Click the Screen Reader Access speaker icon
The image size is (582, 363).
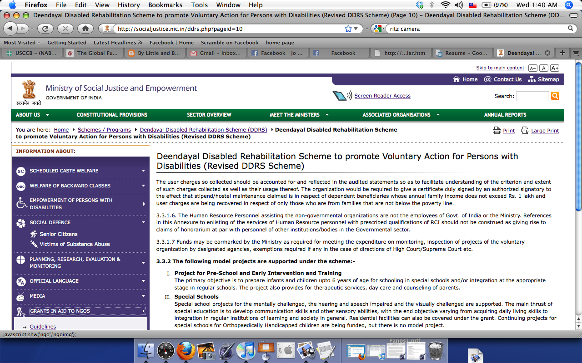tap(342, 95)
